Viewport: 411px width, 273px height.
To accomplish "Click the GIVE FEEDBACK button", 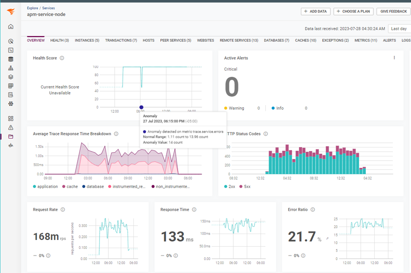I will tap(394, 11).
